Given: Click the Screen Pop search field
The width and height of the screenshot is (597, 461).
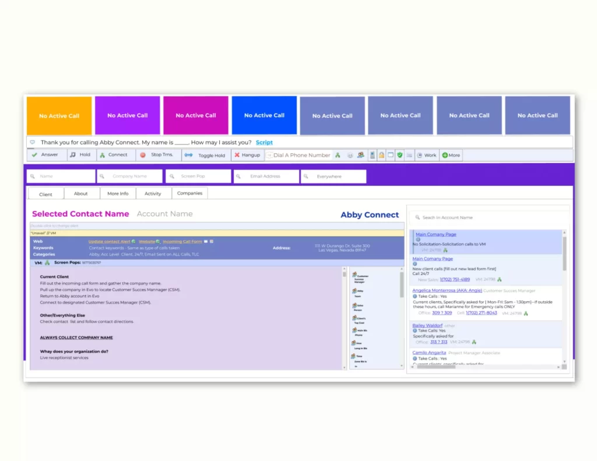Looking at the screenshot, I should tap(198, 176).
